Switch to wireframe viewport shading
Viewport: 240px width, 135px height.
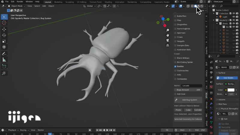click(192, 6)
